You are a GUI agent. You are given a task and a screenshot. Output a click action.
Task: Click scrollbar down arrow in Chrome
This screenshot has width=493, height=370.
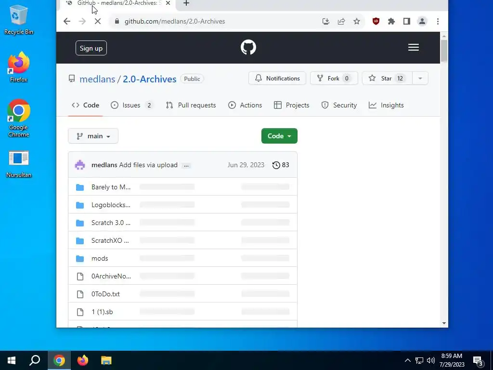(444, 323)
